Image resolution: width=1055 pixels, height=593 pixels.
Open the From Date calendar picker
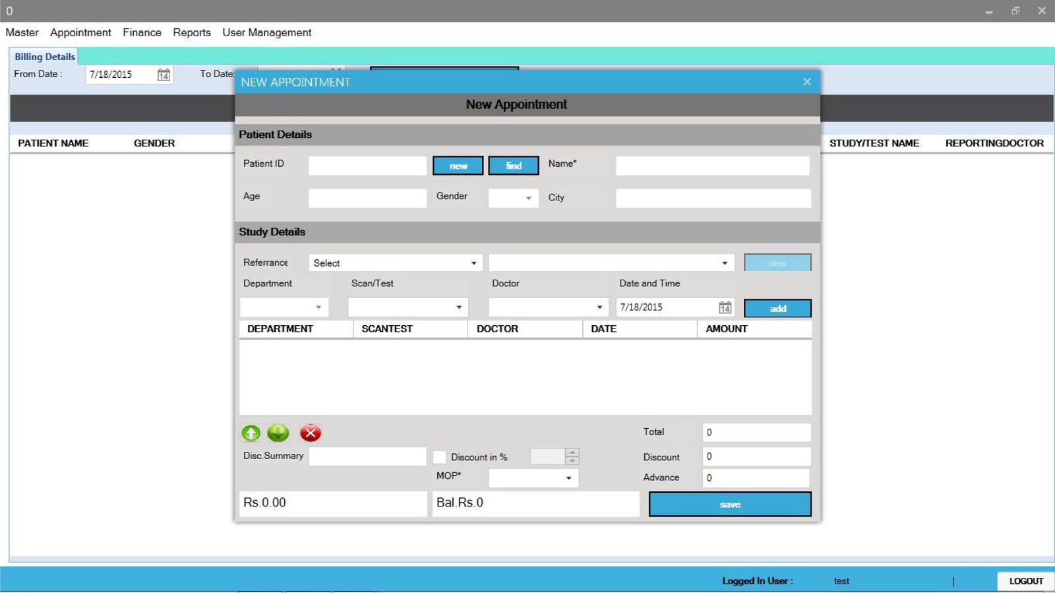point(164,75)
